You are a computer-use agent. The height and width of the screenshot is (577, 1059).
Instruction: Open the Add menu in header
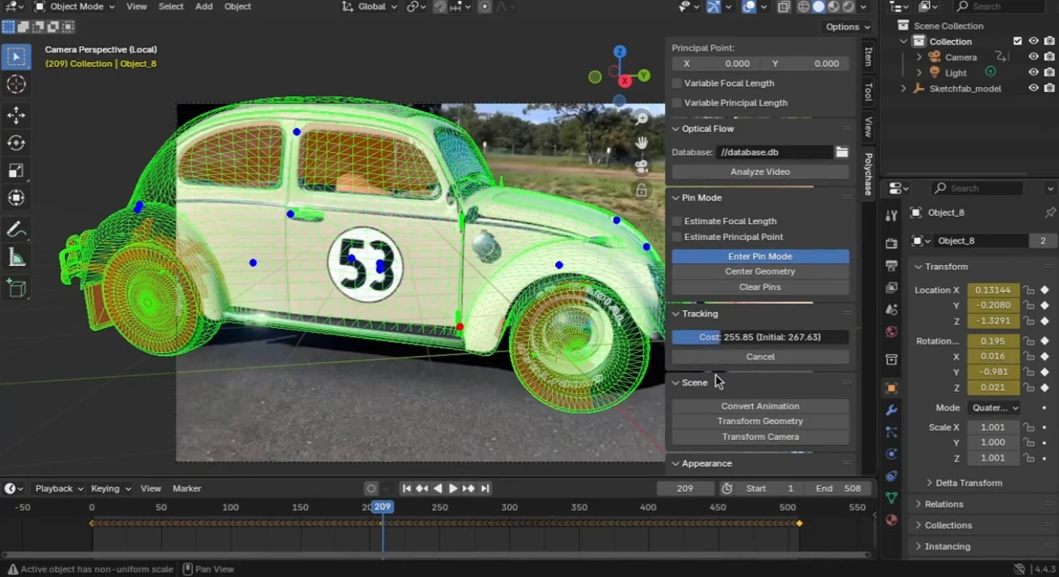point(203,6)
